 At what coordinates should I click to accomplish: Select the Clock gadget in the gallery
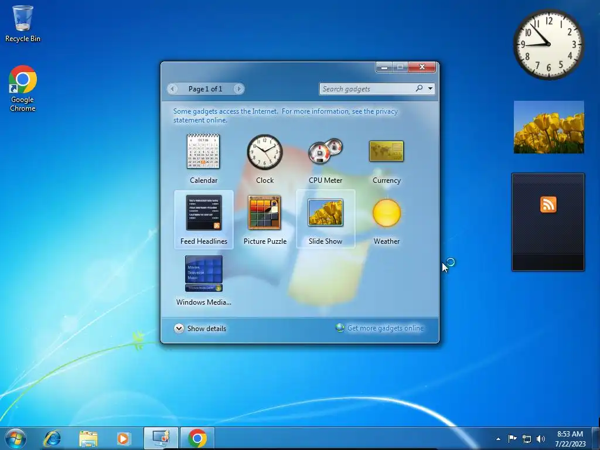[x=264, y=152]
